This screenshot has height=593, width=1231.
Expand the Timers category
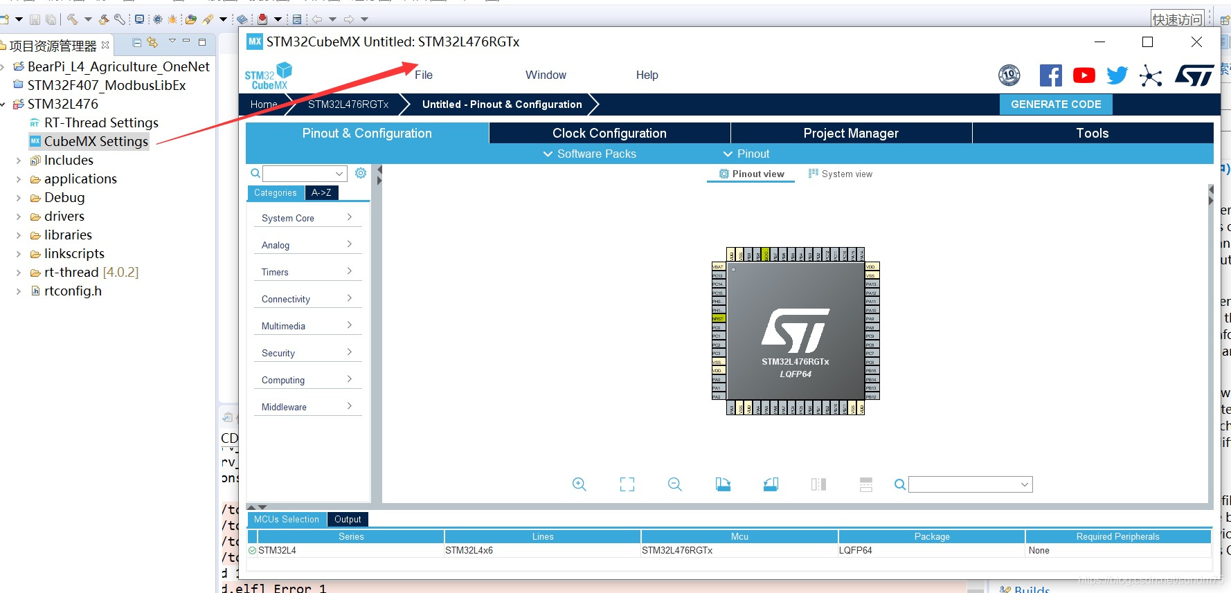307,272
